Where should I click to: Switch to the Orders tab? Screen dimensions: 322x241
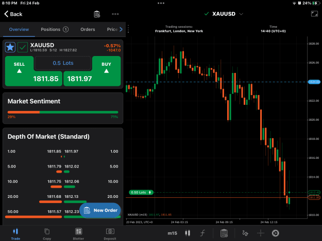[x=88, y=29]
